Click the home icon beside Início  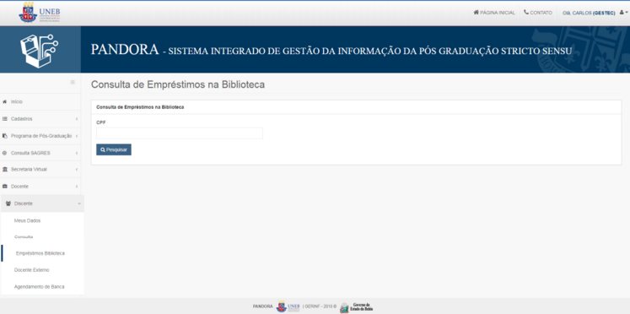point(5,102)
